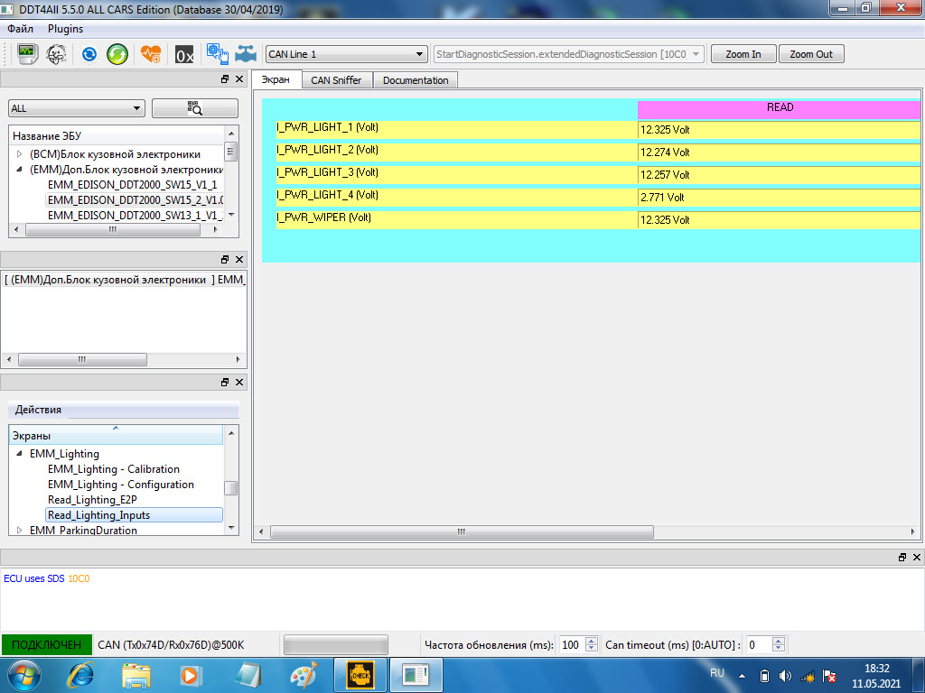
Task: Click the blue pipe valve icon
Action: [x=245, y=54]
